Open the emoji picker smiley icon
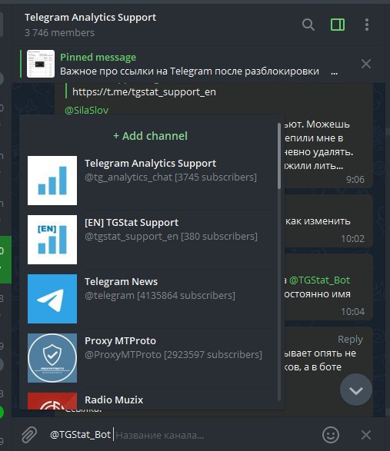Viewport: 390px width, 451px height. coord(330,435)
